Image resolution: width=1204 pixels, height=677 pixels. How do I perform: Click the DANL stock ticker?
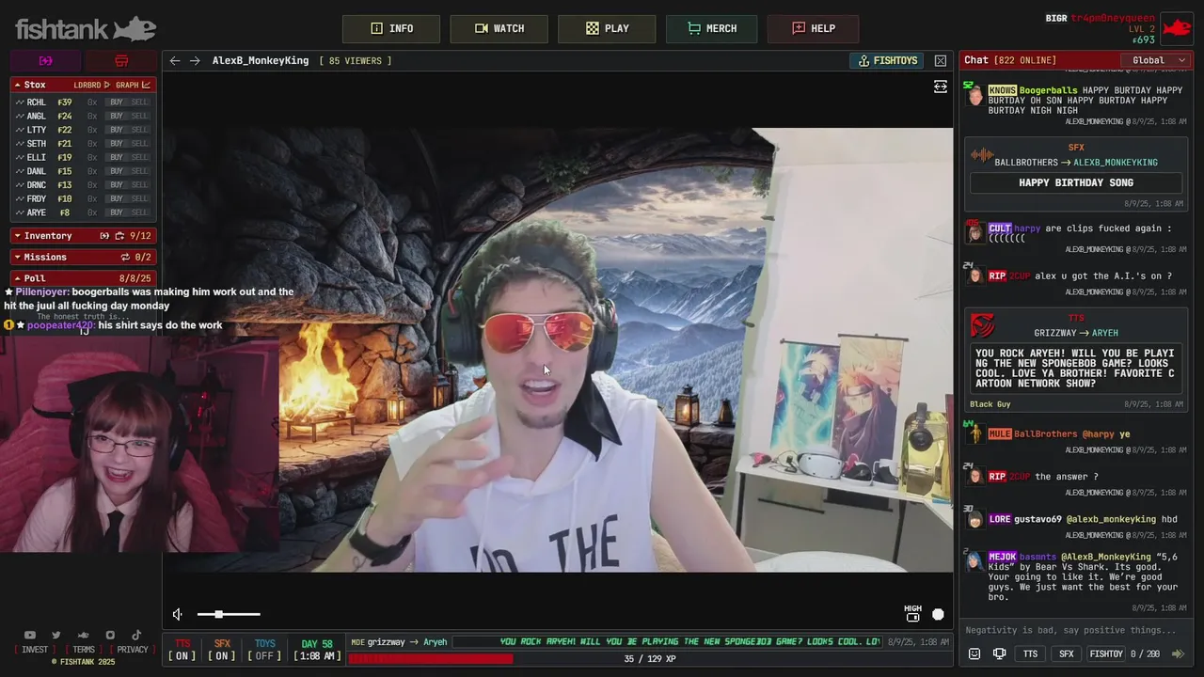tap(37, 171)
